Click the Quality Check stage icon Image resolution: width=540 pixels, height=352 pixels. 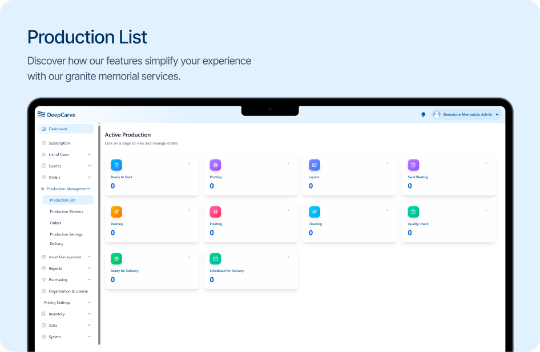click(413, 212)
